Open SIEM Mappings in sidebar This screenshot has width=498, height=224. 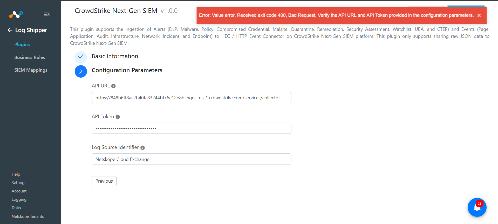31,70
